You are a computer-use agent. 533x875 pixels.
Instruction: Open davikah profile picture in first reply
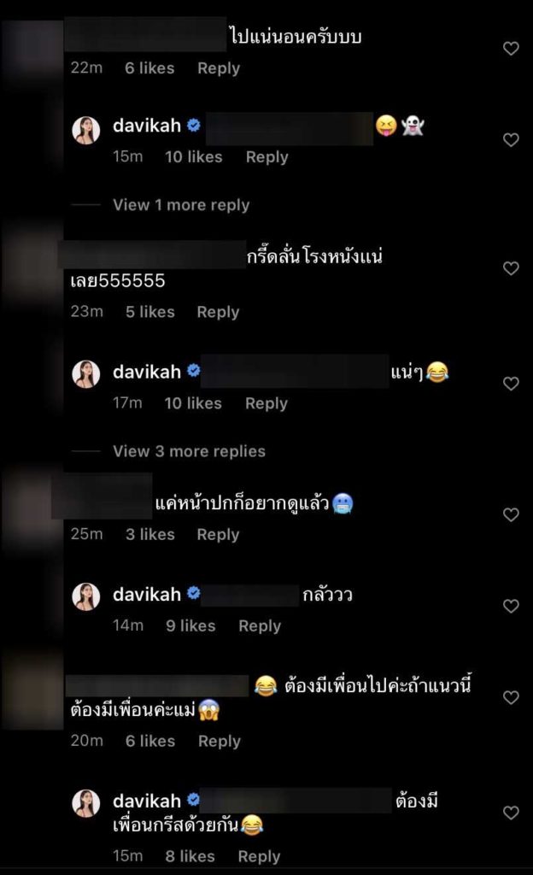pyautogui.click(x=86, y=131)
